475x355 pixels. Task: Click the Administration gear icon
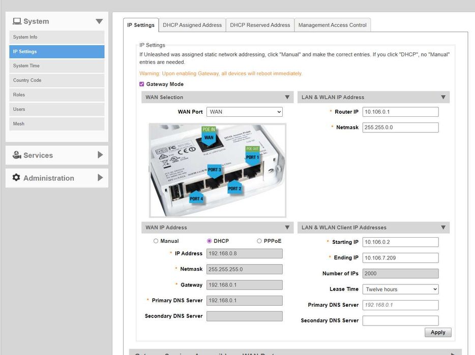click(16, 178)
